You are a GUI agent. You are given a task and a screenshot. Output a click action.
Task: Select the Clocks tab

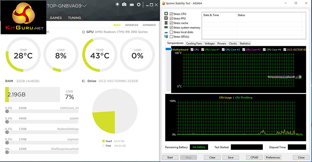click(x=232, y=44)
